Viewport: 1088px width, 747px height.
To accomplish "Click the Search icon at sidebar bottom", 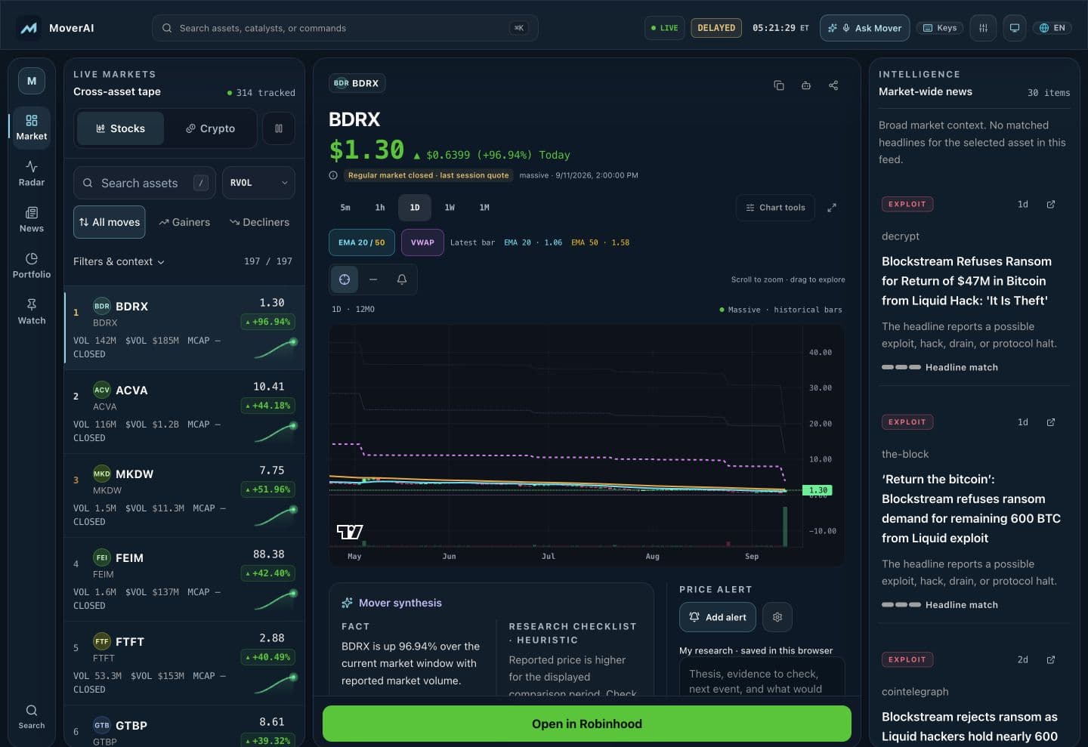I will (31, 716).
